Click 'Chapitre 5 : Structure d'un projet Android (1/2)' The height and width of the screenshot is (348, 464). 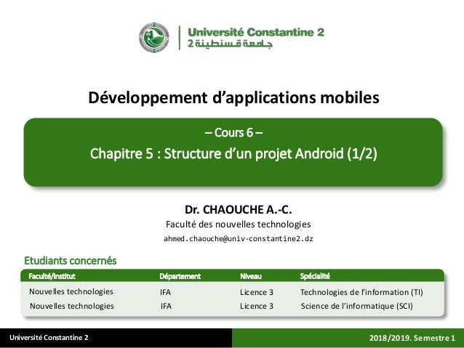tap(233, 154)
